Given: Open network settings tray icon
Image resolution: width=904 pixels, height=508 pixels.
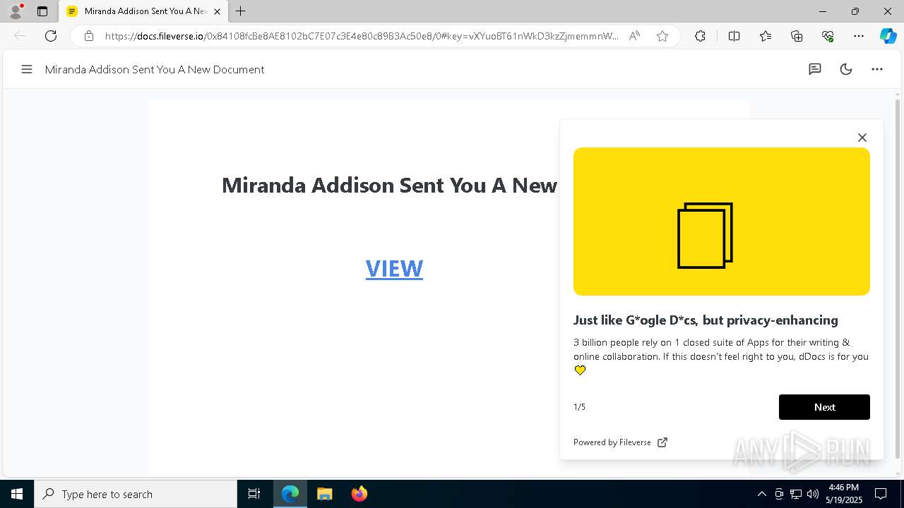Looking at the screenshot, I should (x=796, y=494).
